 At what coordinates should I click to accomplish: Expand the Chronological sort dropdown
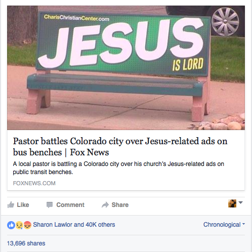click(224, 225)
